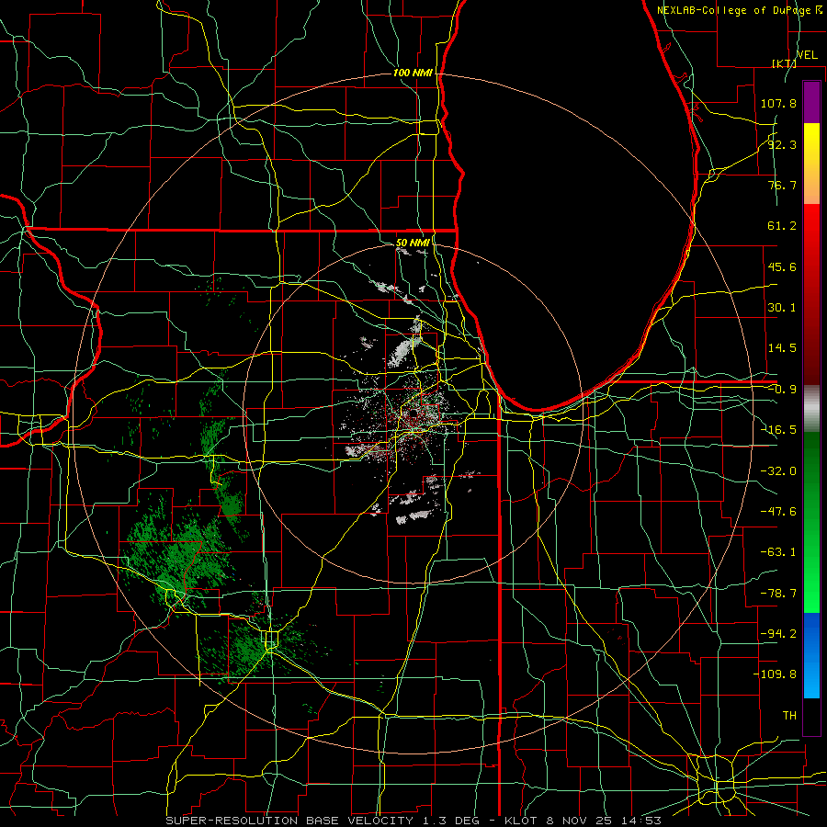Click the -16.5 value on velocity scale
Viewport: 827px width, 827px height.
tap(778, 430)
